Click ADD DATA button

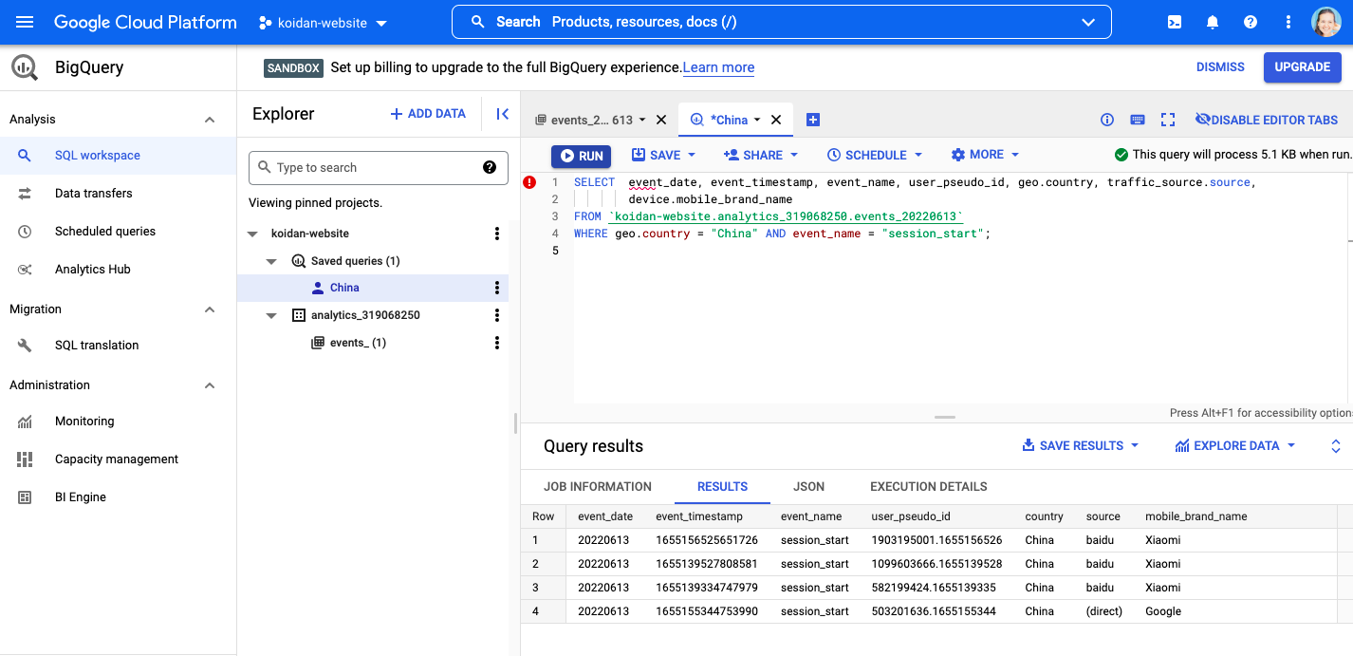point(428,114)
